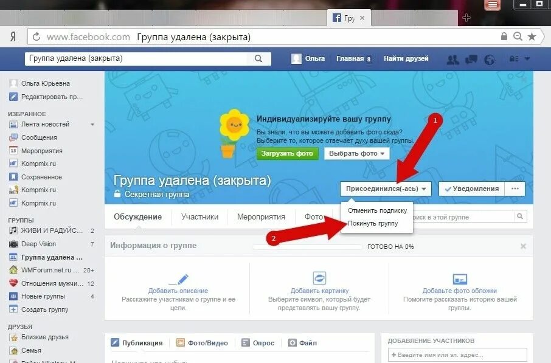
Task: Open a new browser tab with plus icon
Action: pyautogui.click(x=466, y=18)
